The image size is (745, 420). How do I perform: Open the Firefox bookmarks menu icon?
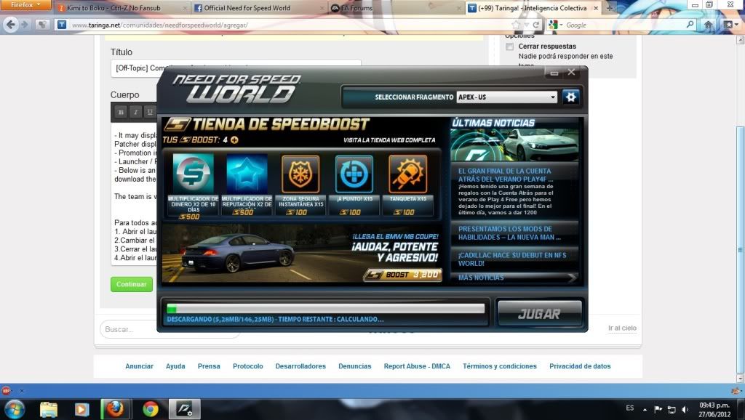pyautogui.click(x=729, y=25)
